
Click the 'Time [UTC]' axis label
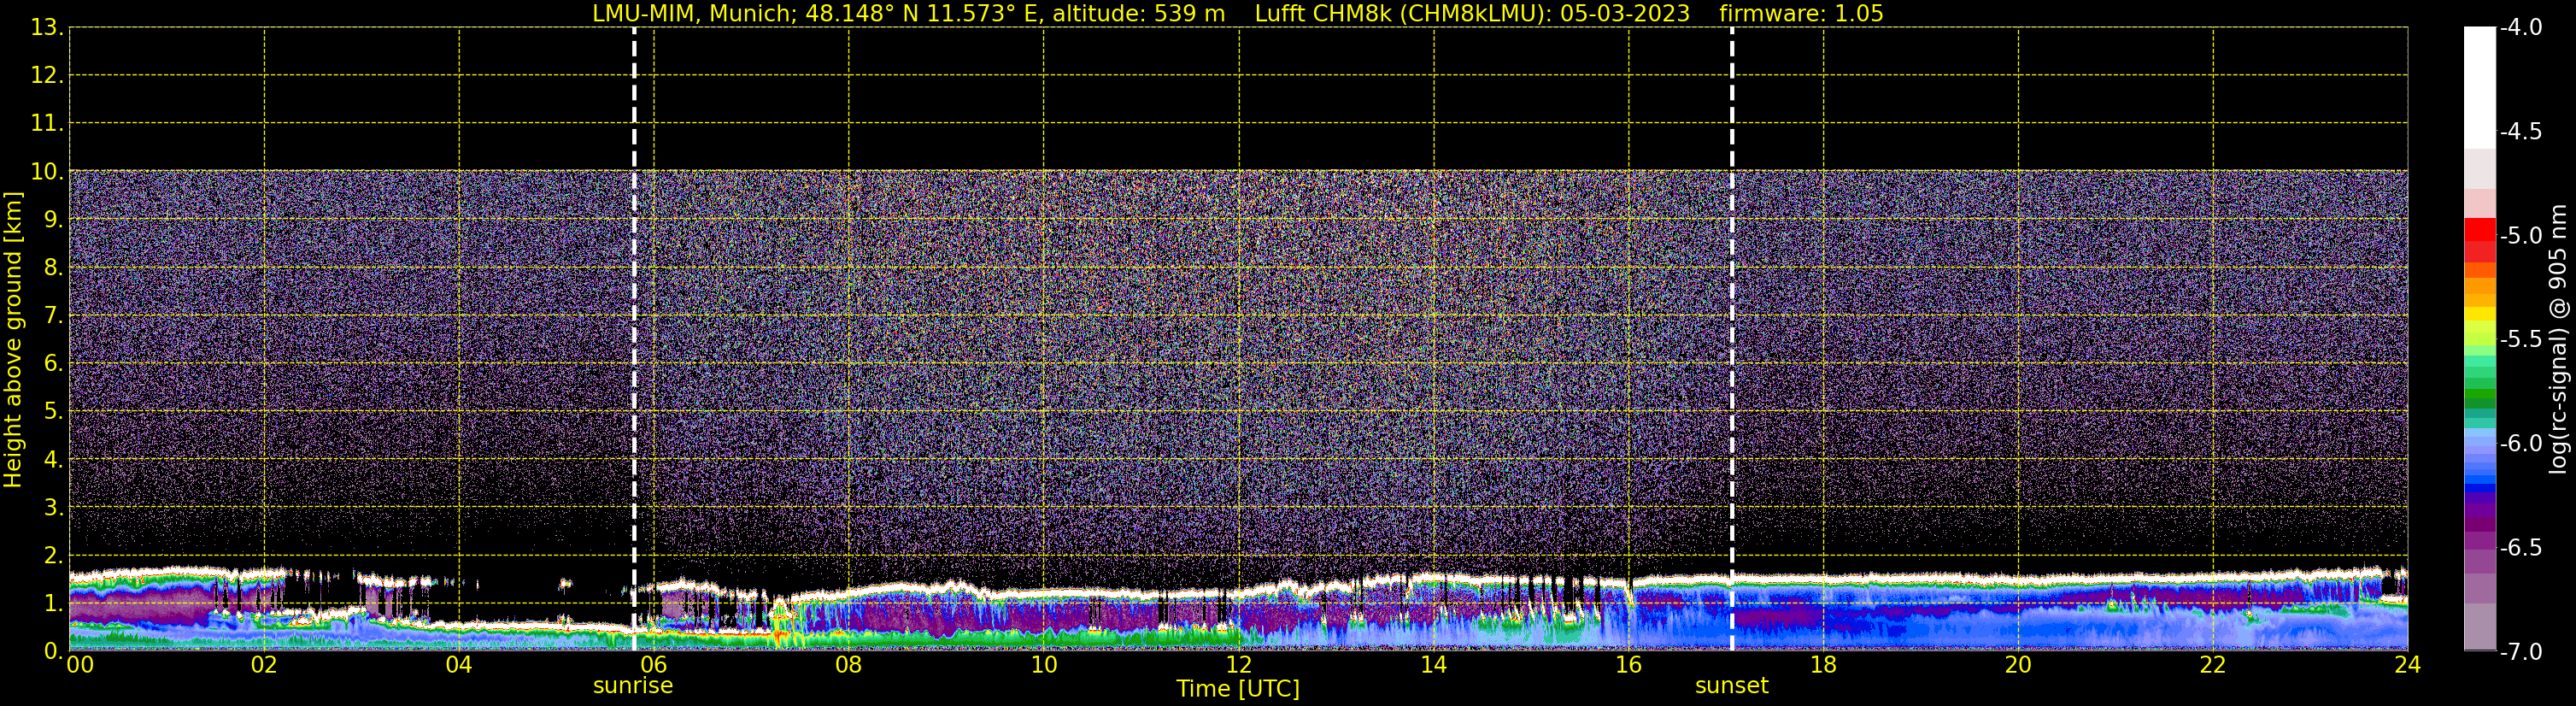click(1238, 688)
